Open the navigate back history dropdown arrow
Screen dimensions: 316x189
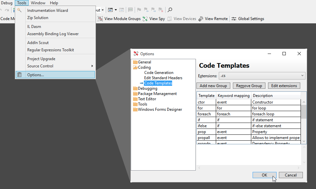click(116, 10)
